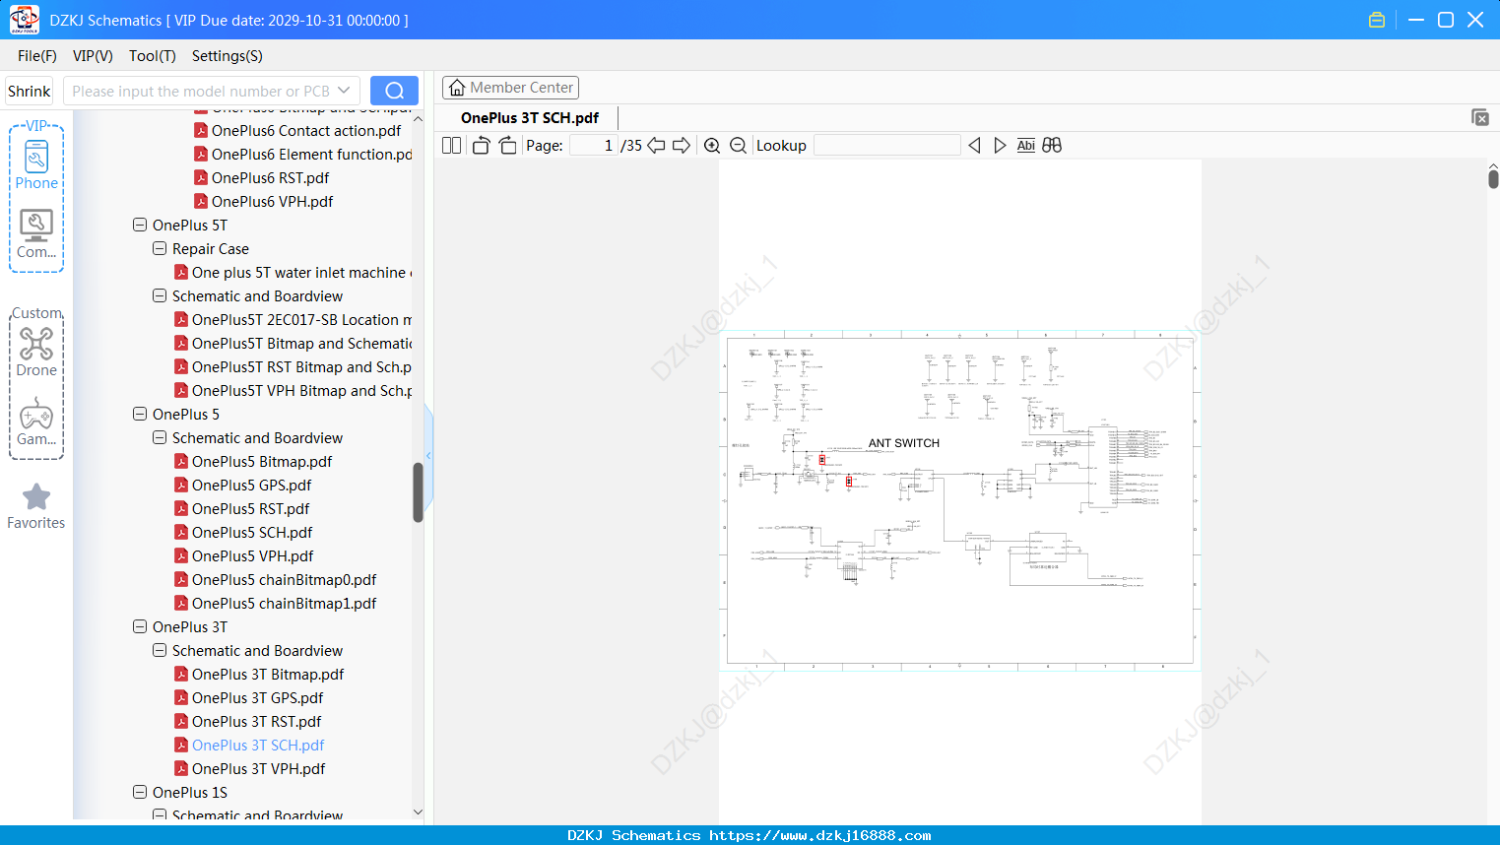This screenshot has height=845, width=1500.
Task: Click the Shrink button
Action: pyautogui.click(x=30, y=91)
